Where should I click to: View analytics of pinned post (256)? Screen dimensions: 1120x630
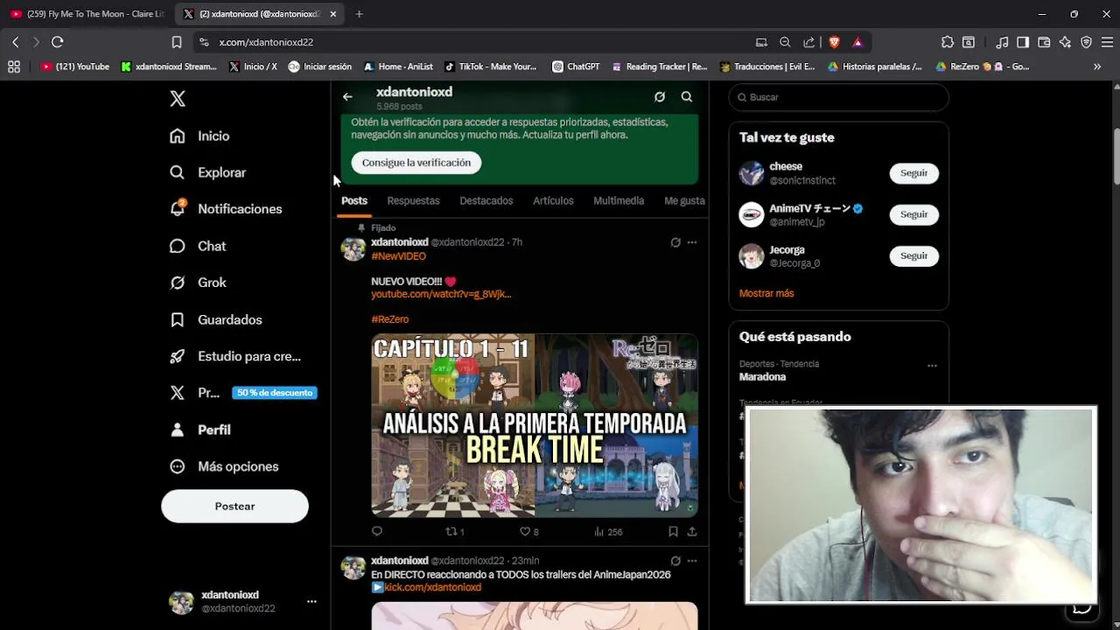pos(608,531)
